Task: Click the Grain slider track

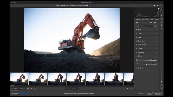Action: pos(146,61)
